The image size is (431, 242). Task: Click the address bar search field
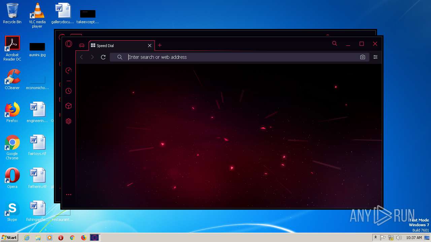pos(239,57)
